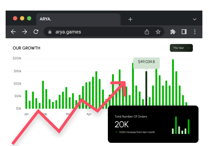Screen dimensions: 208x146
Task: Bookmark page with the star icon
Action: point(158,32)
